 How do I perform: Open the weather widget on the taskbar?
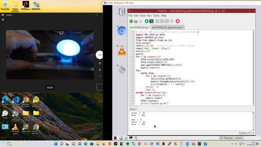pyautogui.click(x=7, y=144)
